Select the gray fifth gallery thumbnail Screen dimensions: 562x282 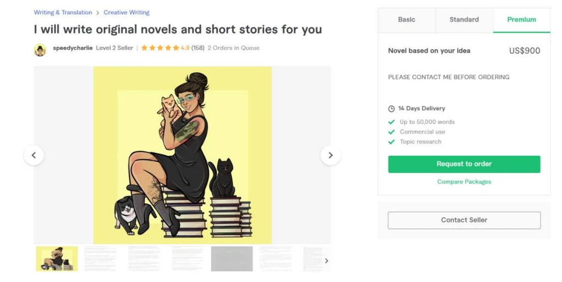232,259
